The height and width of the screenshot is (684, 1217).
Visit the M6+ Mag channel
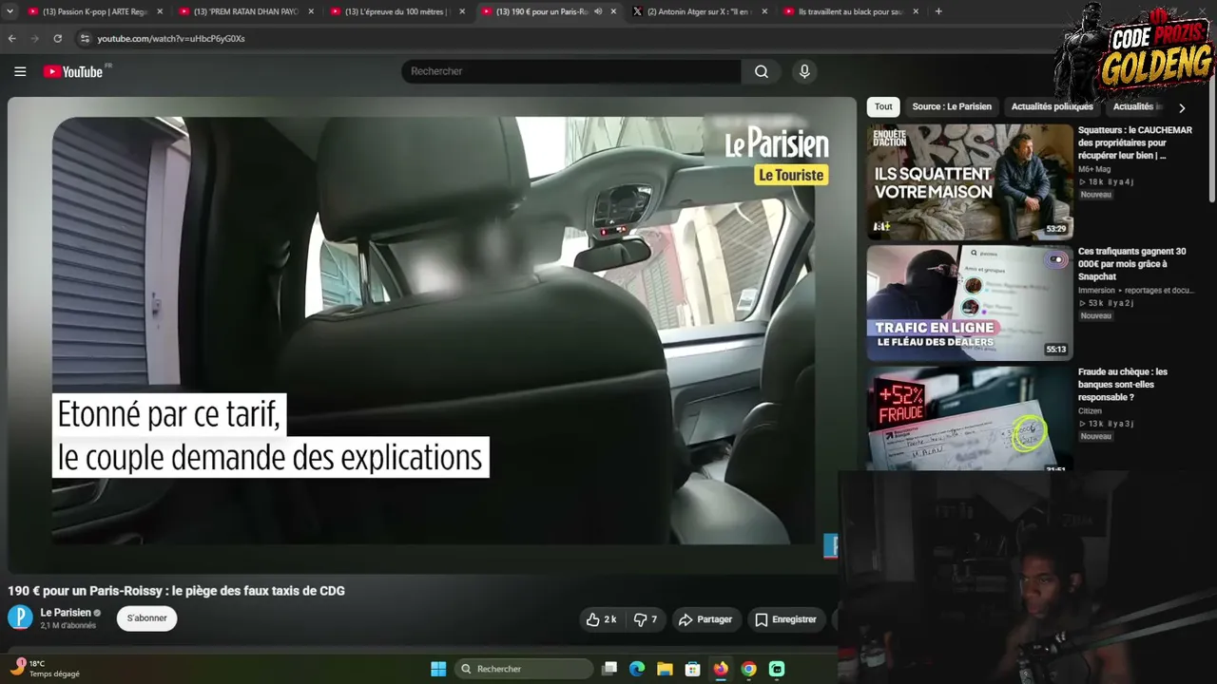(1094, 169)
